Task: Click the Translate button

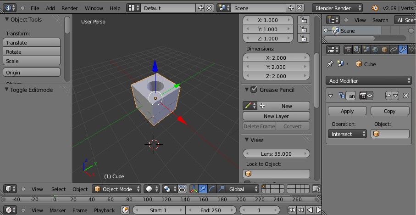Action: 32,43
